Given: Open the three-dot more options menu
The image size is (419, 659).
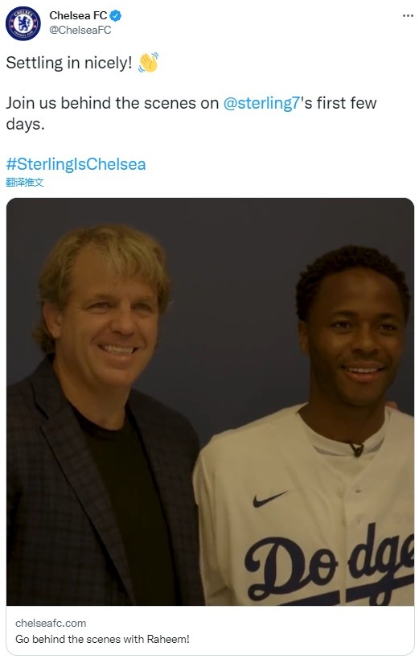Looking at the screenshot, I should (x=408, y=16).
